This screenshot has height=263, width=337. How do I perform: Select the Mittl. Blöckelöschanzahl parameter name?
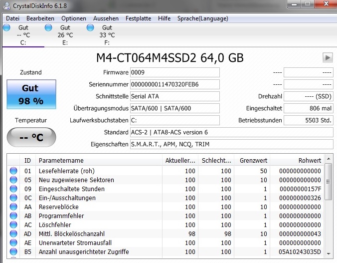pos(72,234)
